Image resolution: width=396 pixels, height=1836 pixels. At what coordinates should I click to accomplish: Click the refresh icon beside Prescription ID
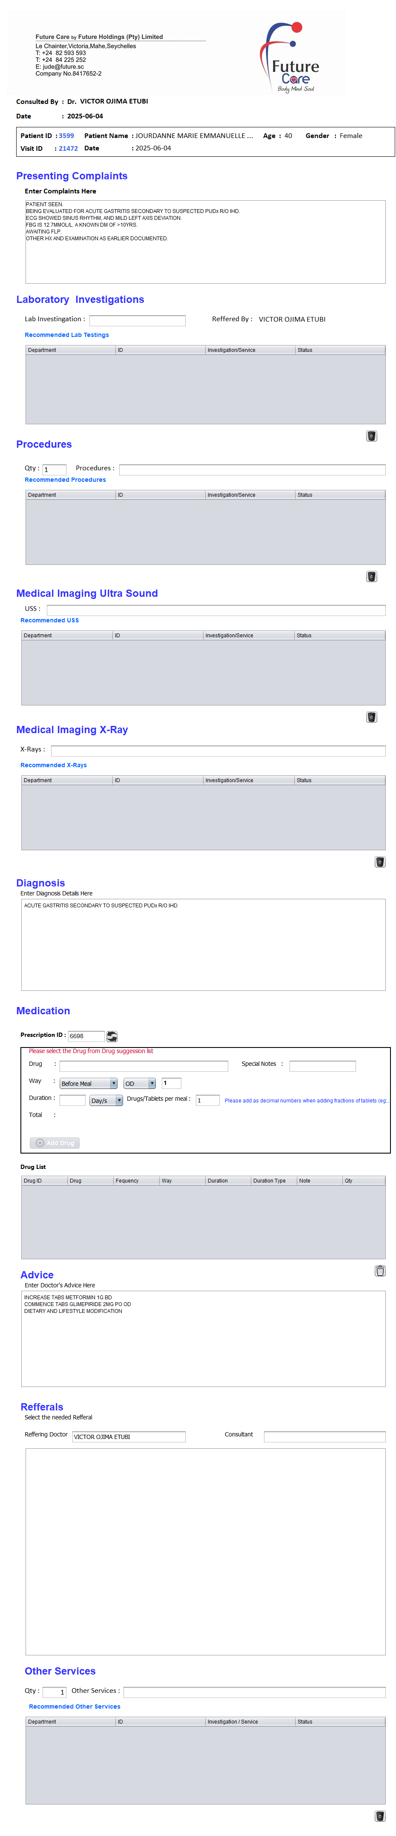coord(112,1036)
